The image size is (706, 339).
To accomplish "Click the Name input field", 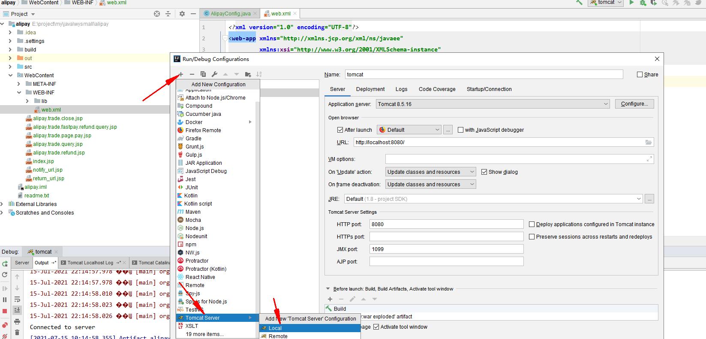I will (x=484, y=74).
